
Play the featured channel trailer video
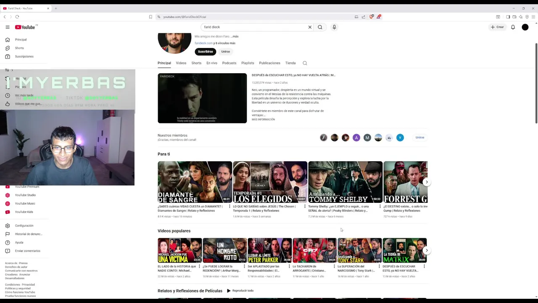coord(202,98)
